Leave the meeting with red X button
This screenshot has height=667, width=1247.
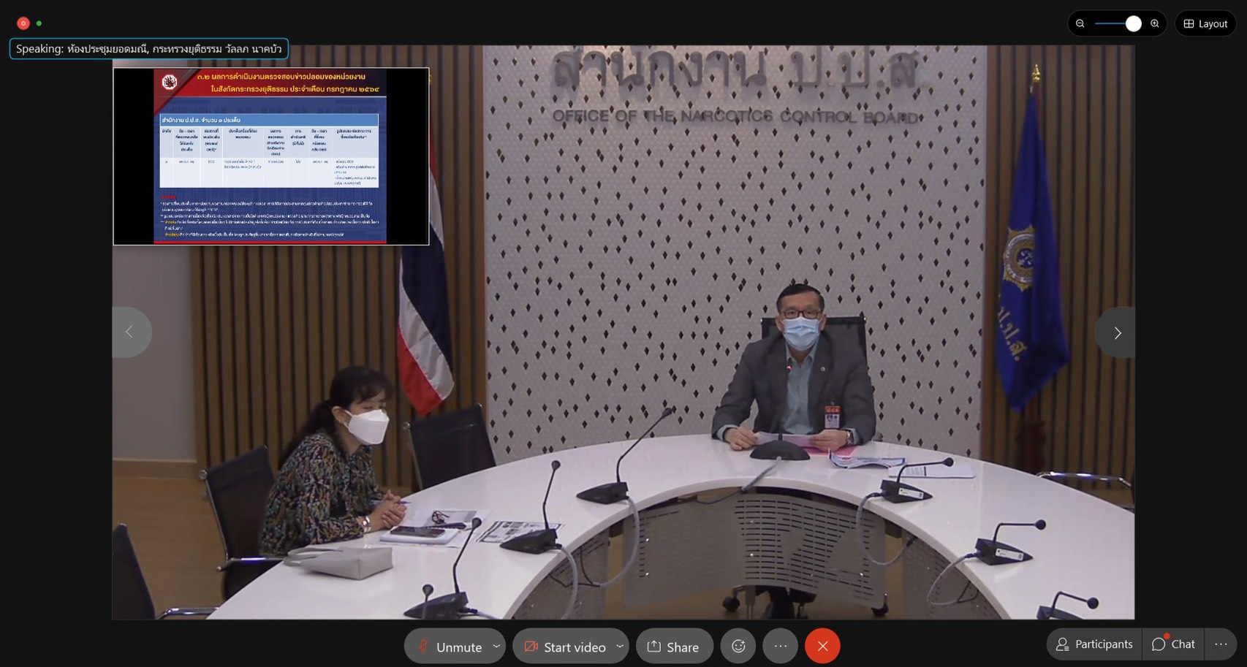[822, 646]
